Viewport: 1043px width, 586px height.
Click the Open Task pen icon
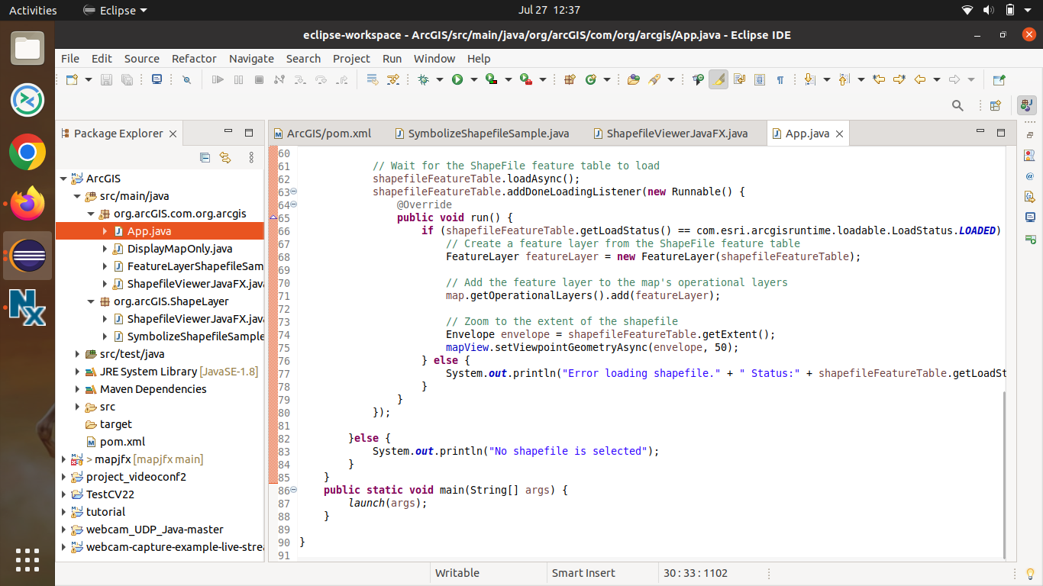coord(654,79)
